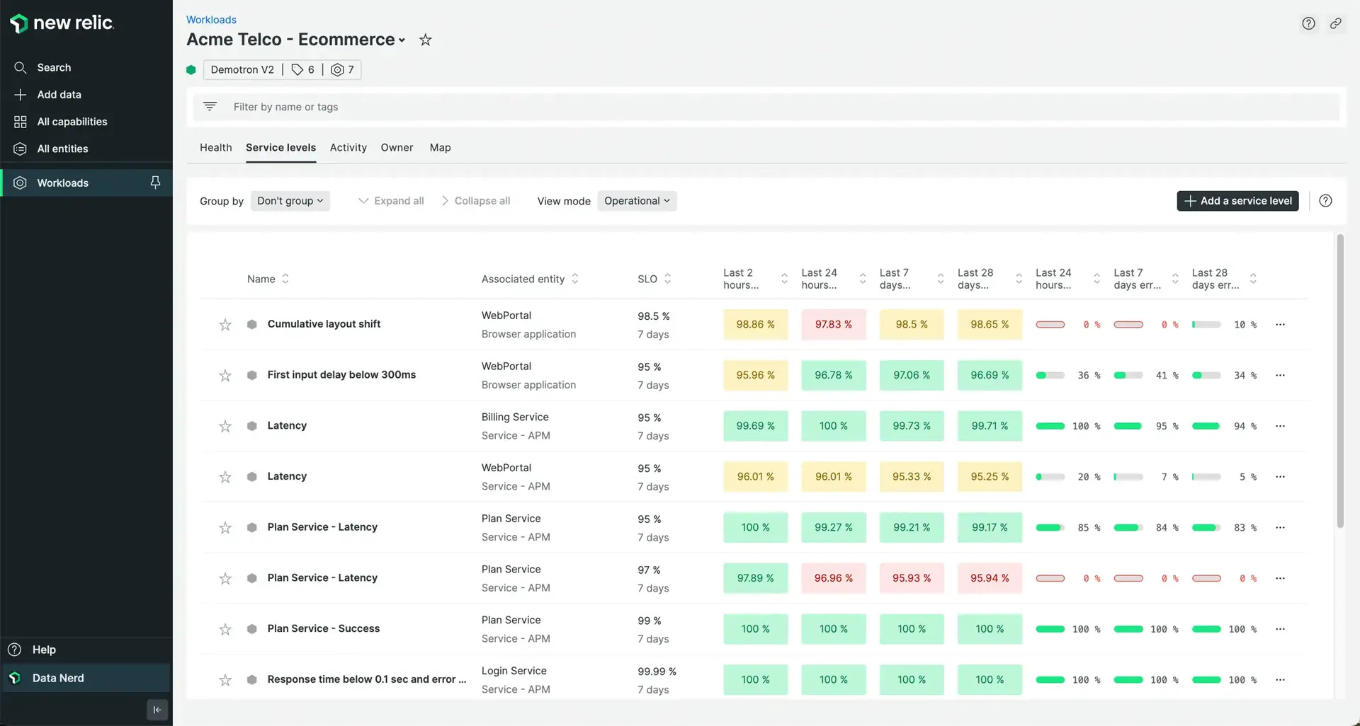The width and height of the screenshot is (1360, 726).
Task: Copy the permalink using the link icon
Action: pos(1335,23)
